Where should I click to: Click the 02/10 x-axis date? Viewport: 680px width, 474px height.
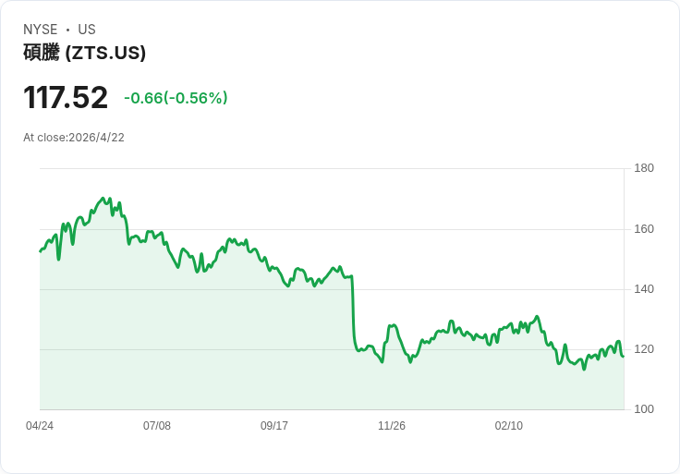click(x=509, y=426)
